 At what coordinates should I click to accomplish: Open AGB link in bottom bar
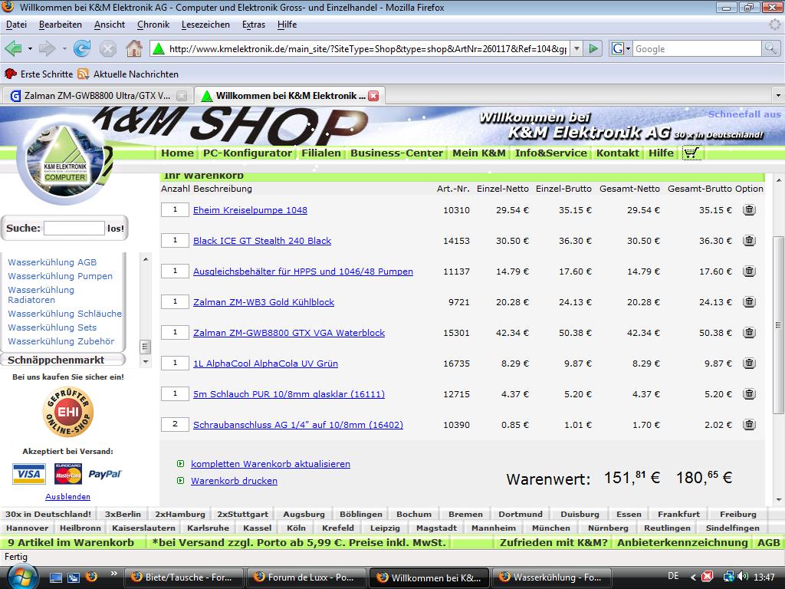(768, 542)
